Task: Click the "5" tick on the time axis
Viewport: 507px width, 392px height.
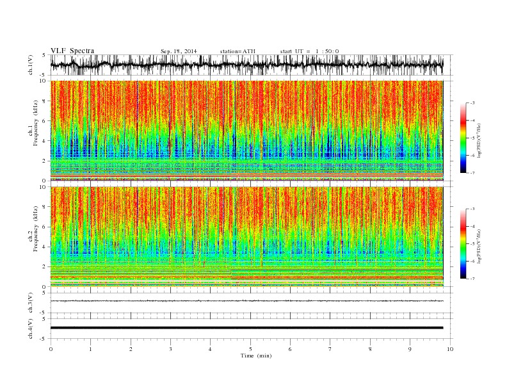Action: point(250,349)
